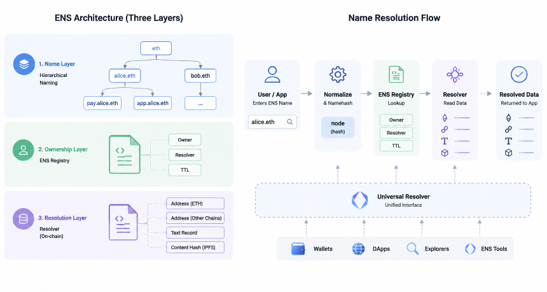547x292 pixels.
Task: Click Owner box in Ownership Layer
Action: point(185,140)
